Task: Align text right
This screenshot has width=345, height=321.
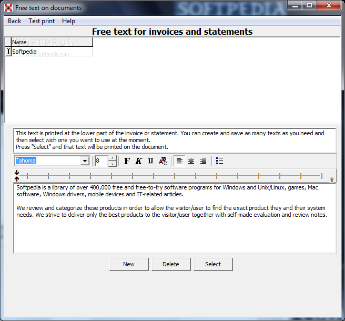Action: (203, 161)
